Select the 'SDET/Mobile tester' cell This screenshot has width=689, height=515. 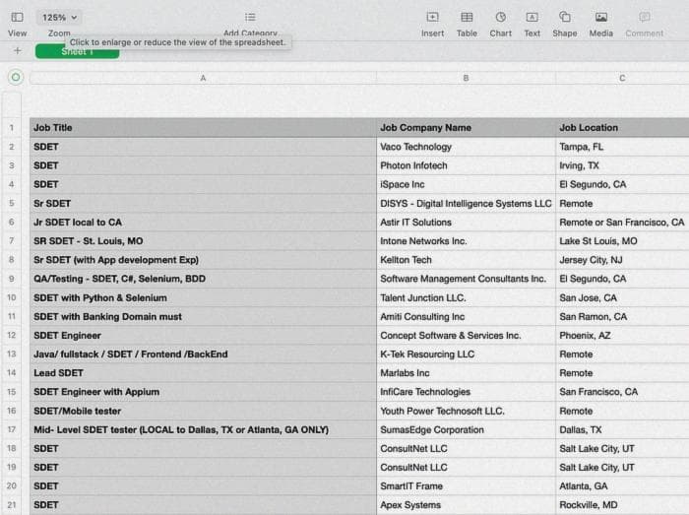(203, 412)
